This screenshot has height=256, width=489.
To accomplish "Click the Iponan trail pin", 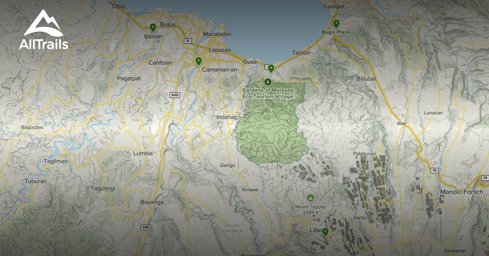I will coord(153,28).
